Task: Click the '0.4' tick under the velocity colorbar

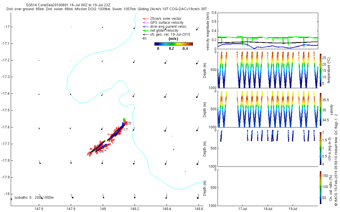Action: click(185, 48)
